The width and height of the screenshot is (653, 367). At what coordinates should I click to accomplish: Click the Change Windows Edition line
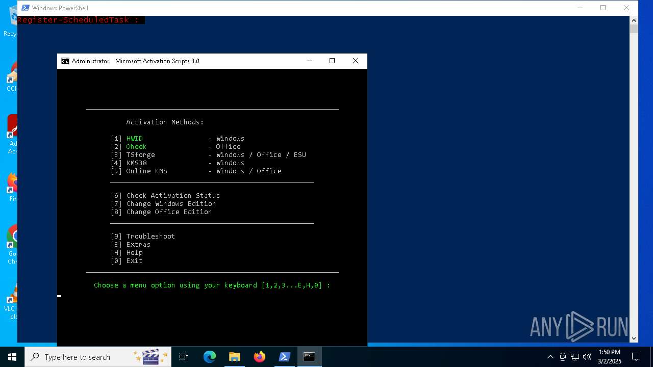pos(163,204)
